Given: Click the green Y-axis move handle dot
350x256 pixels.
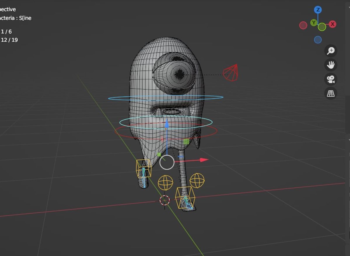Looking at the screenshot, I should (159, 154).
